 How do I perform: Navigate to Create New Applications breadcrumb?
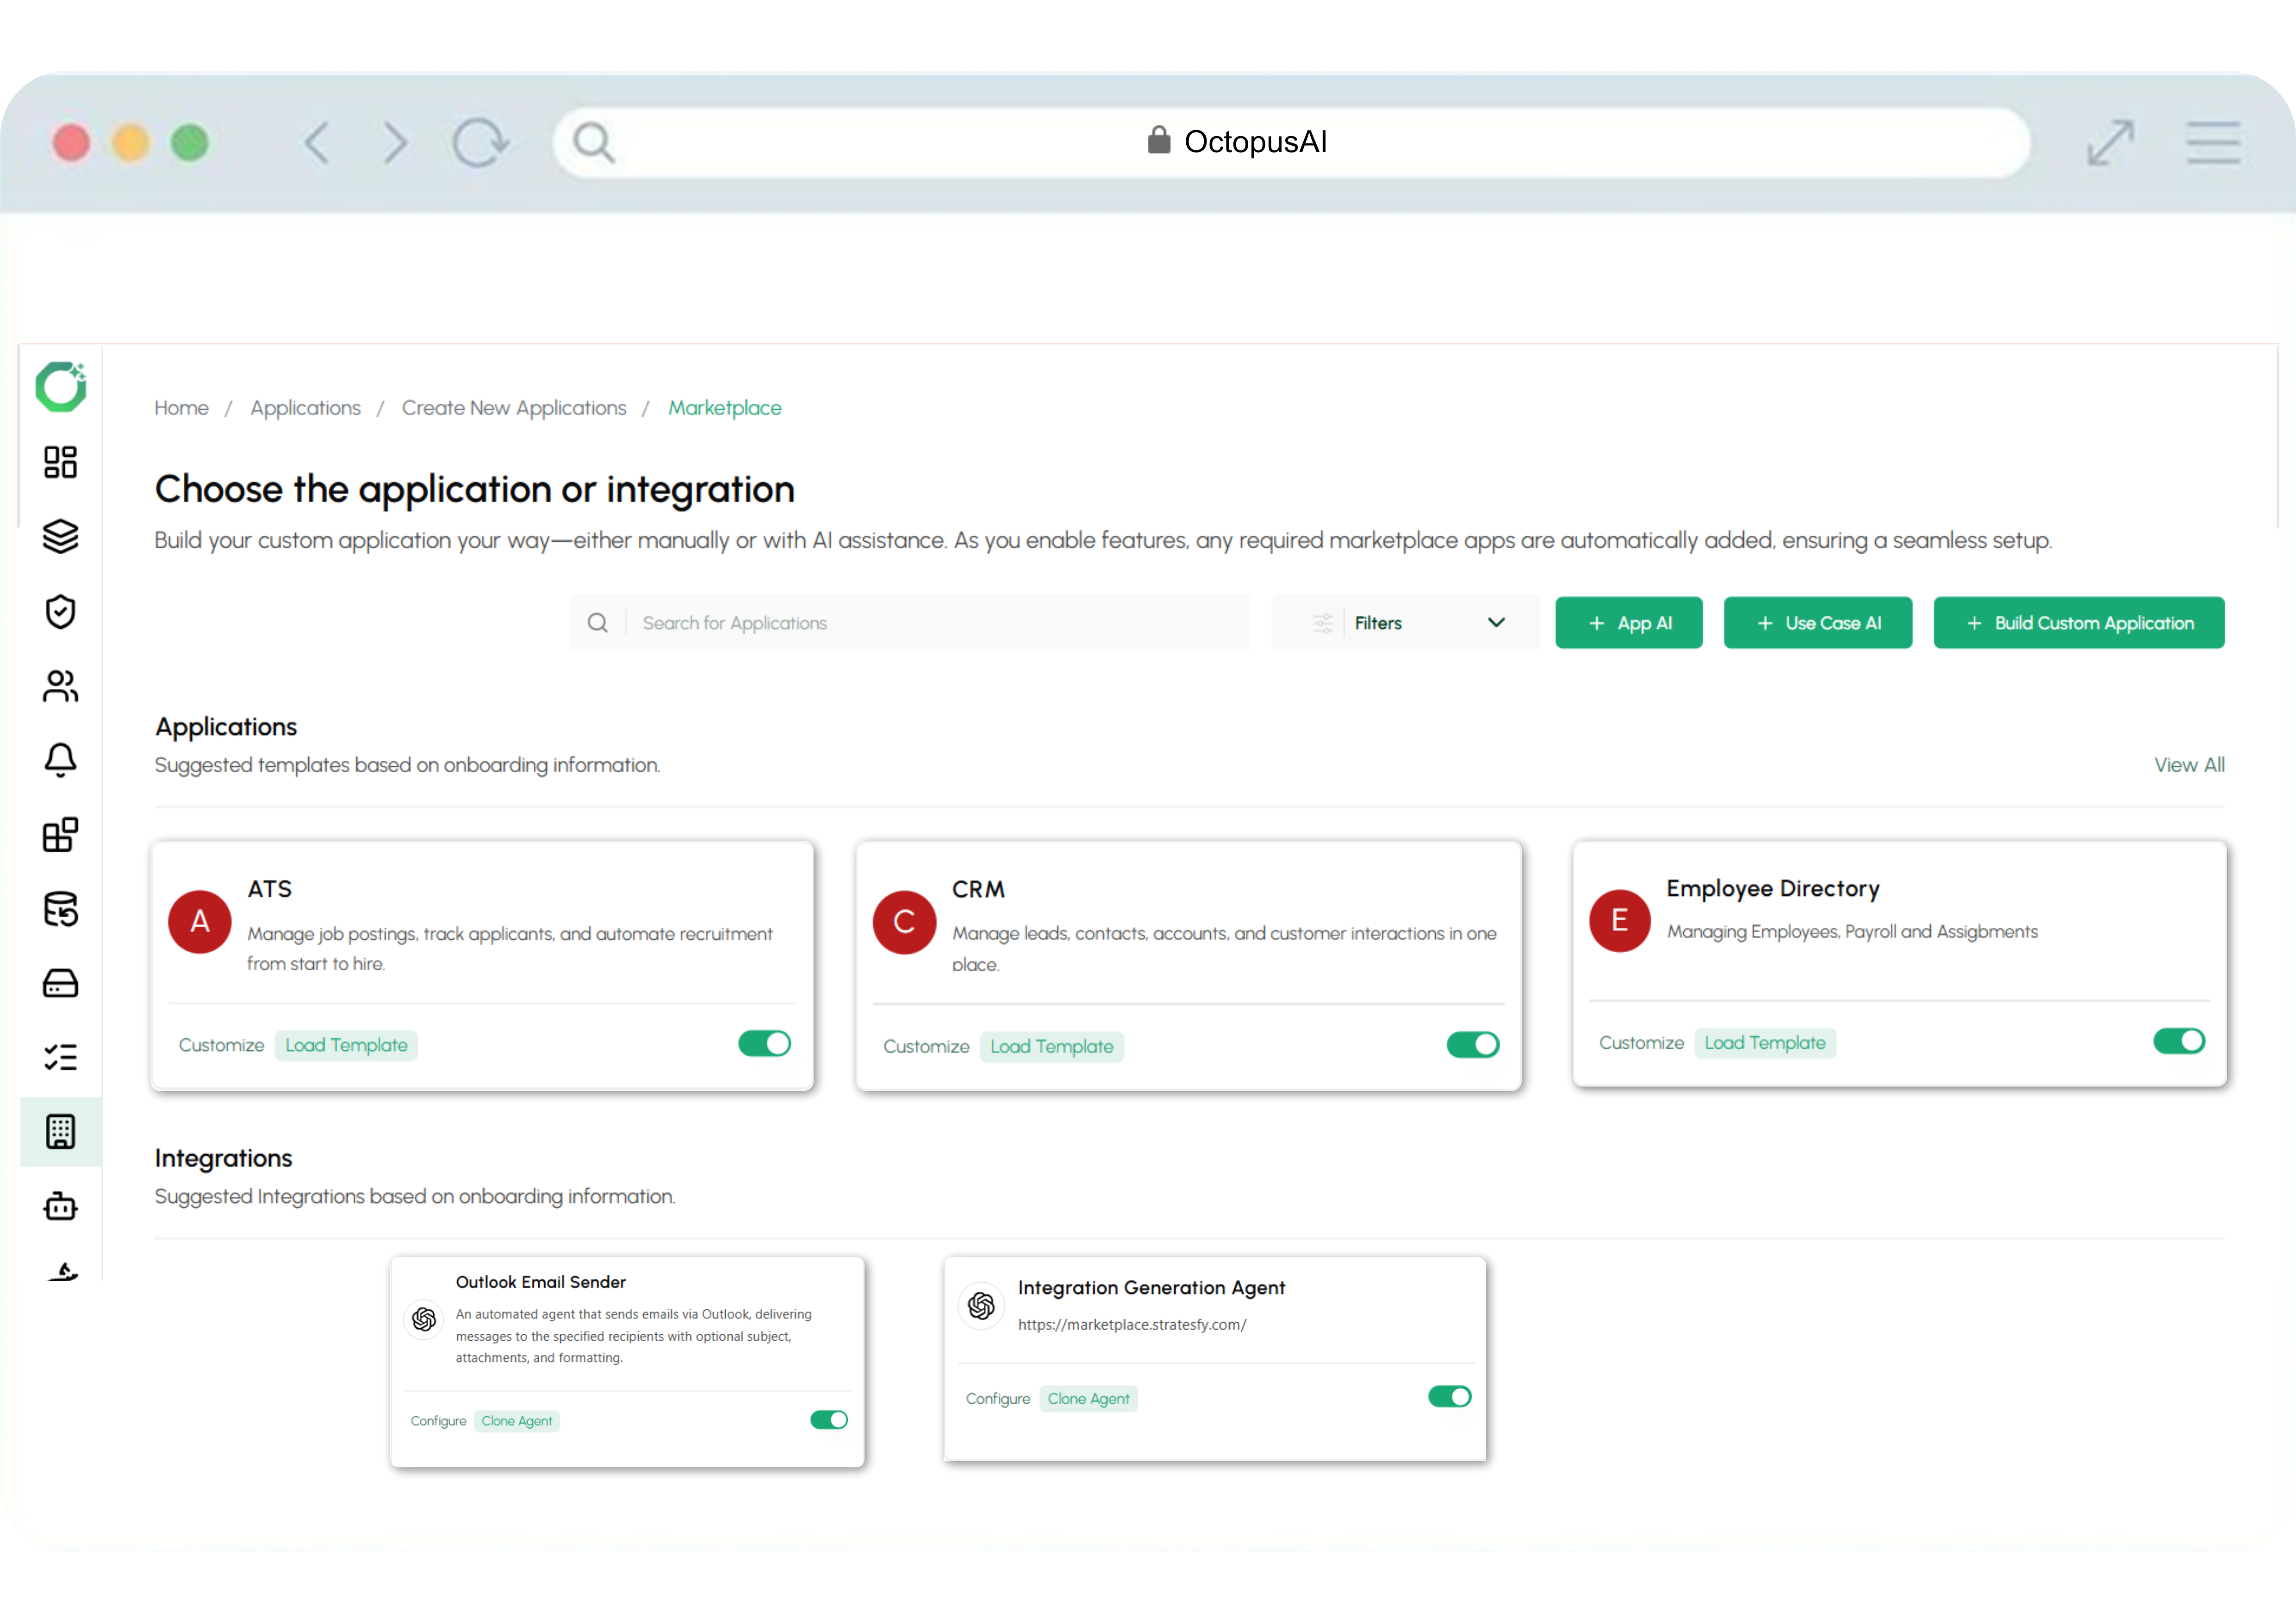(x=514, y=408)
